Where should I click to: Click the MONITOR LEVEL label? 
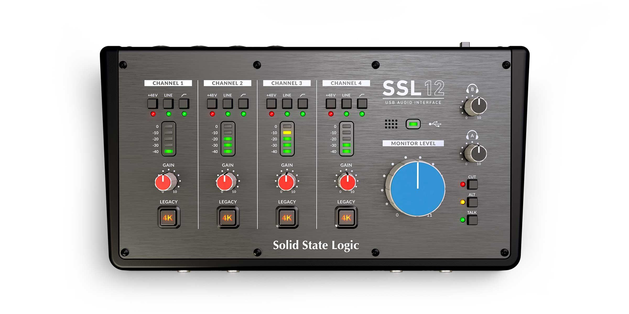point(414,144)
